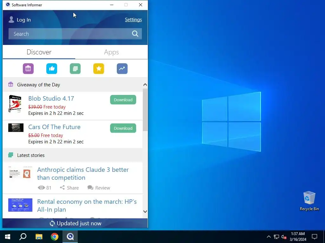Click the Cars Of The Future thumbnail
Screen dimensions: 325x243
[x=16, y=128]
